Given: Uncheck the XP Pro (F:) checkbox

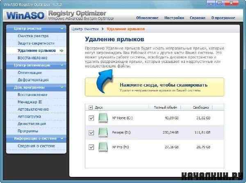Looking at the screenshot, I should [x=91, y=147].
